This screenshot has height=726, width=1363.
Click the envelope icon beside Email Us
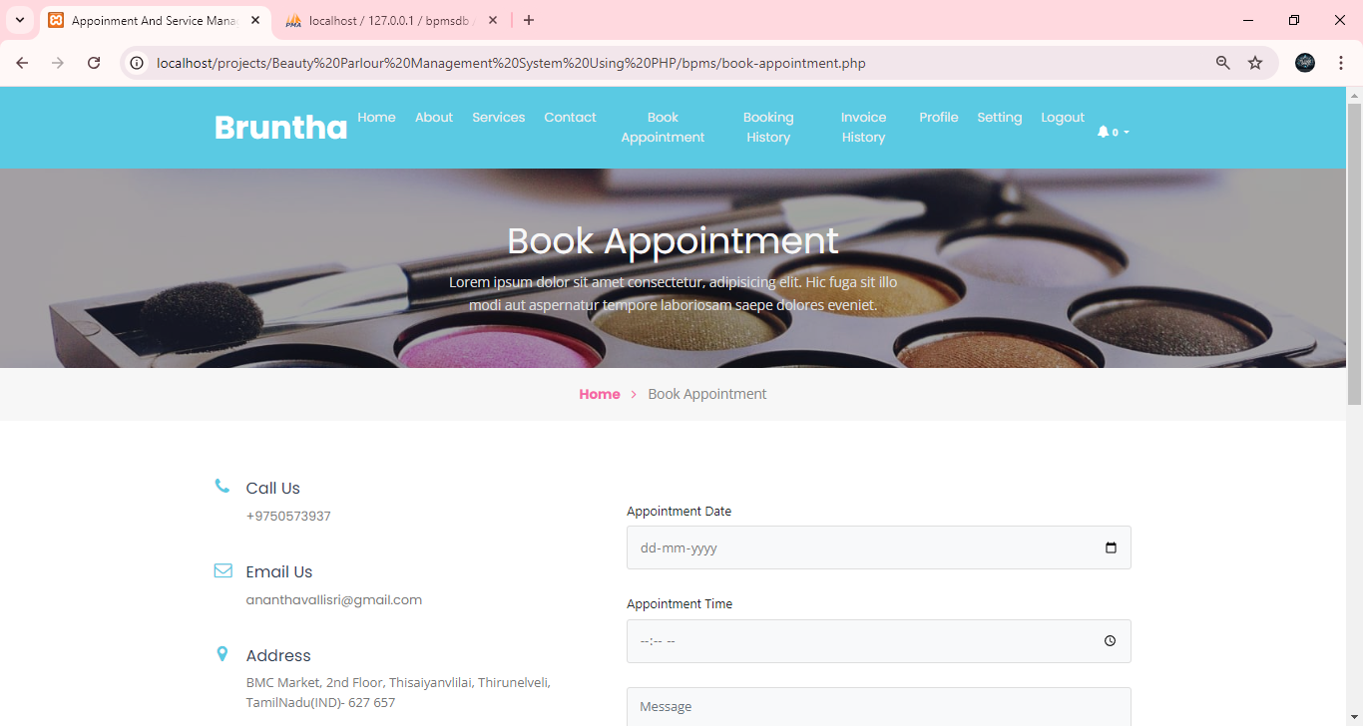click(222, 568)
